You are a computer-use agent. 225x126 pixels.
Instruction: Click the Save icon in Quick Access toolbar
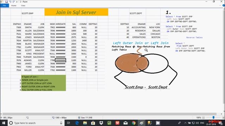6,2
